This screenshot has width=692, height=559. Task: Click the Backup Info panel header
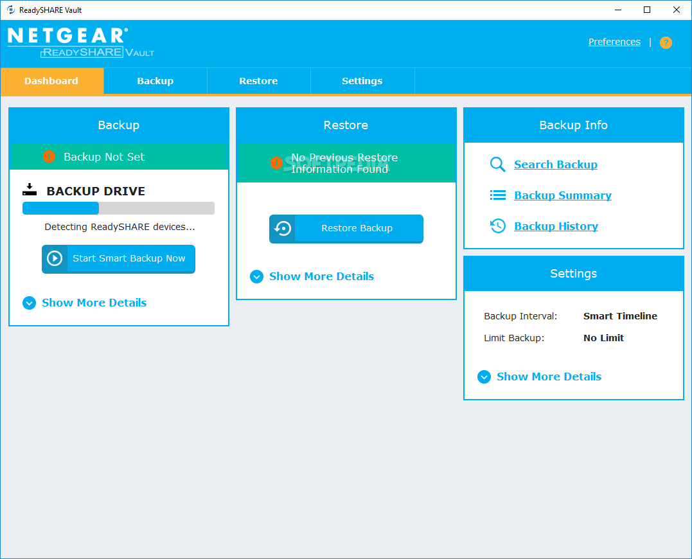pos(573,125)
